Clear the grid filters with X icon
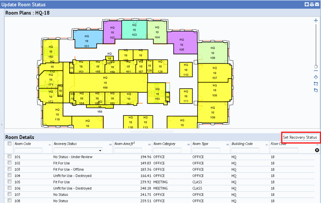Viewport: 321px width, 203px height. (317, 150)
